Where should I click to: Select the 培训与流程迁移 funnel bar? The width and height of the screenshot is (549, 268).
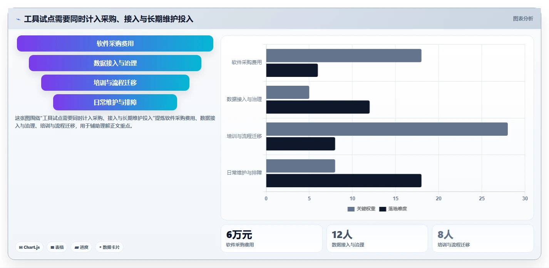[115, 83]
